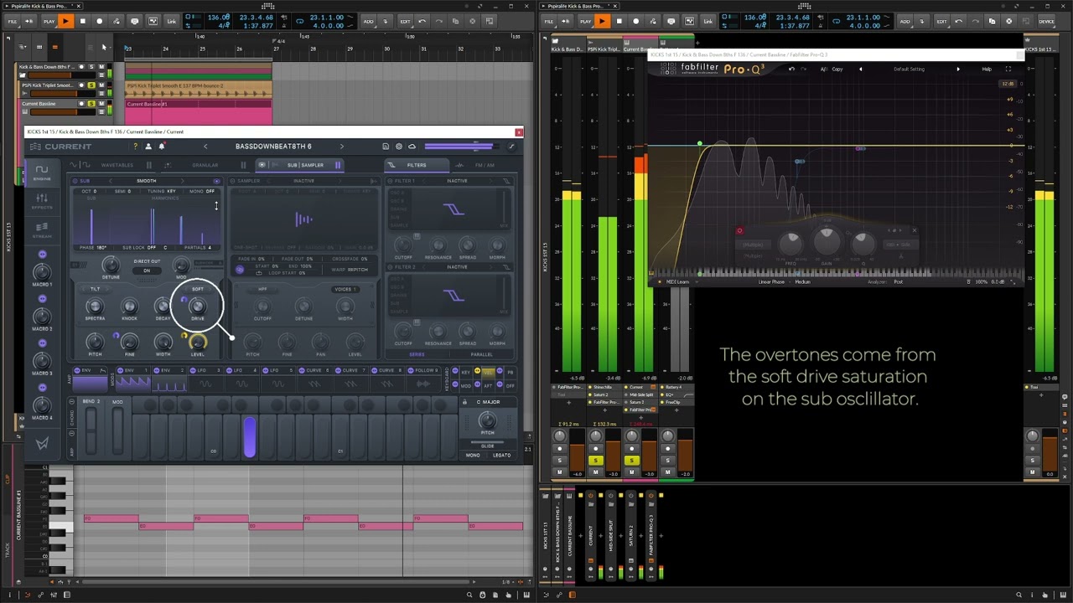Open the C MAJOR scale selector

click(x=488, y=402)
